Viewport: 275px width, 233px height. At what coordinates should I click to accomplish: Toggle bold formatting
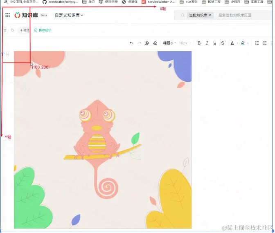199,43
